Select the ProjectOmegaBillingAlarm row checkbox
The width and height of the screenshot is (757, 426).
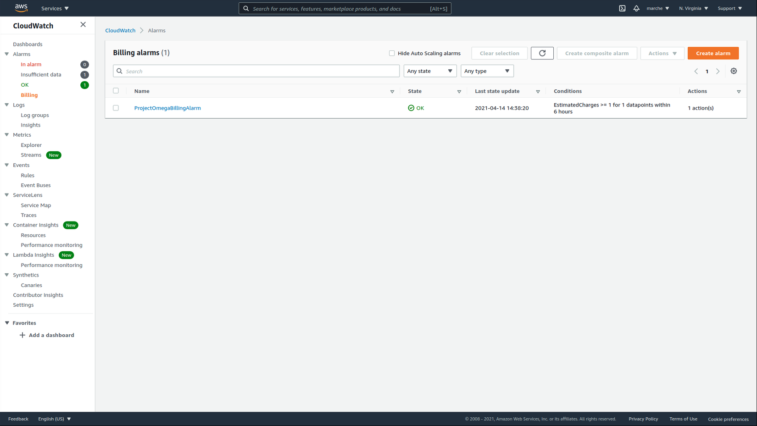click(116, 108)
